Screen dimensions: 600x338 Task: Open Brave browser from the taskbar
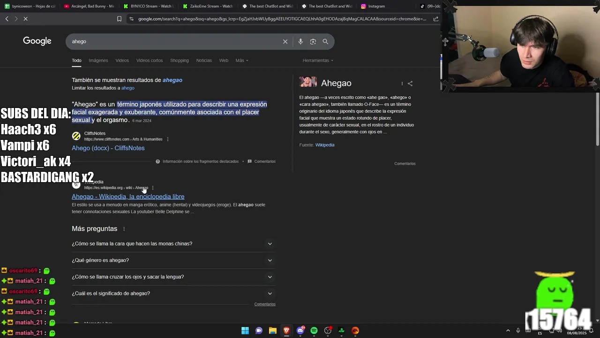[286, 330]
